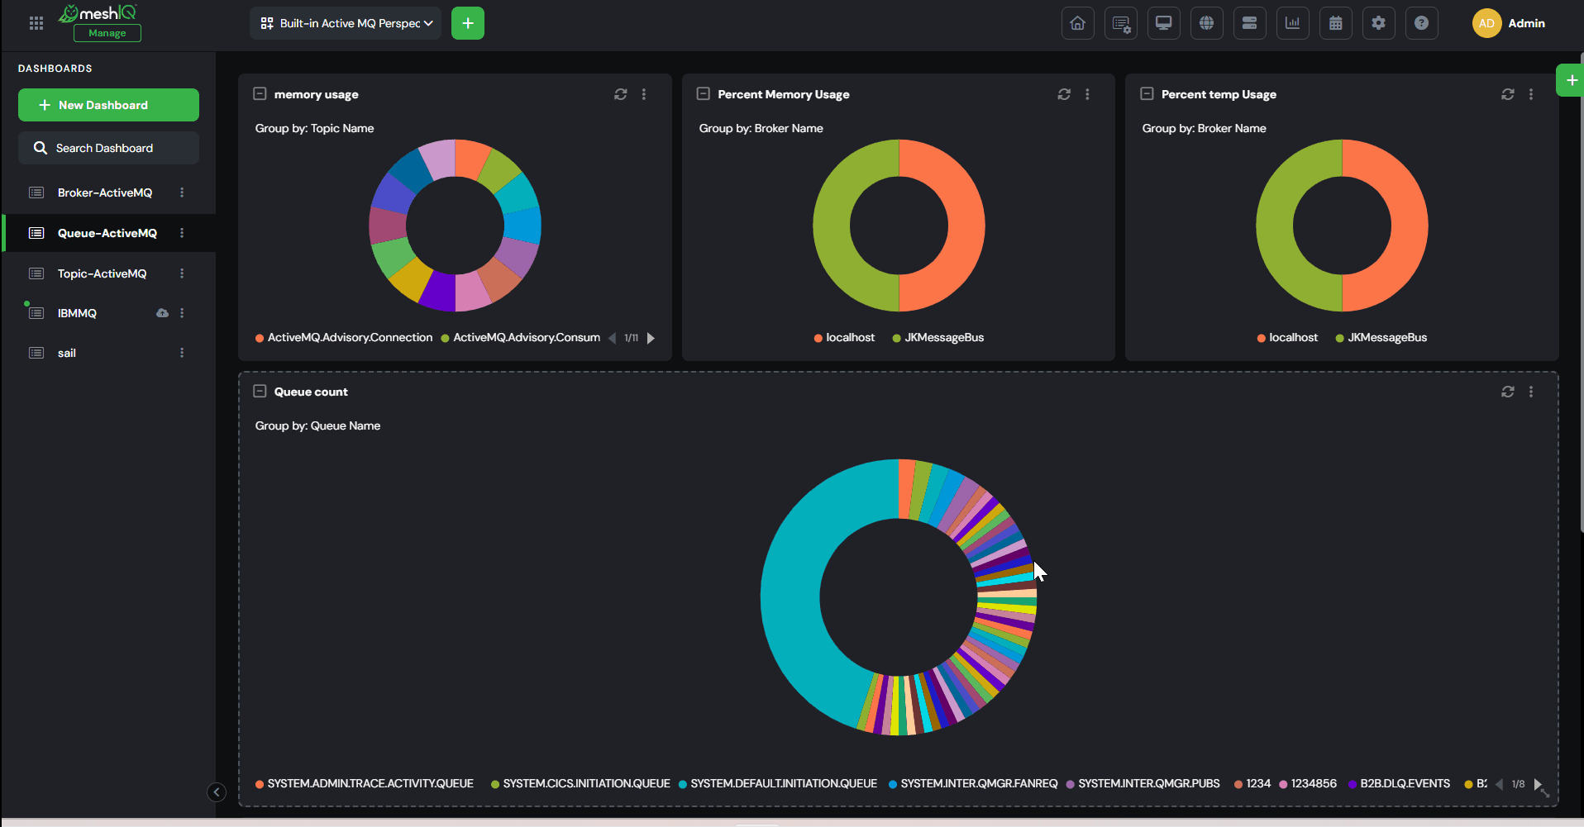The image size is (1584, 827).
Task: Click the help question mark icon
Action: pos(1422,23)
